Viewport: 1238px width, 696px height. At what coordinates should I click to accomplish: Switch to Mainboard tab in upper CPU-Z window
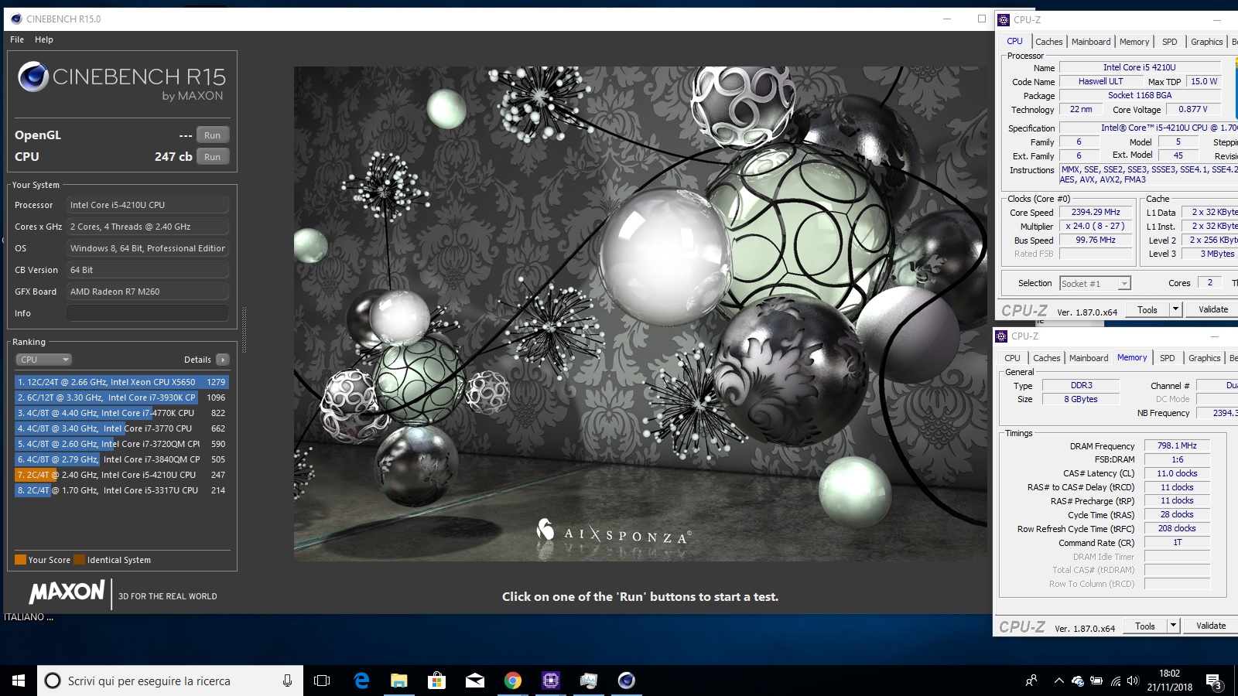1091,42
